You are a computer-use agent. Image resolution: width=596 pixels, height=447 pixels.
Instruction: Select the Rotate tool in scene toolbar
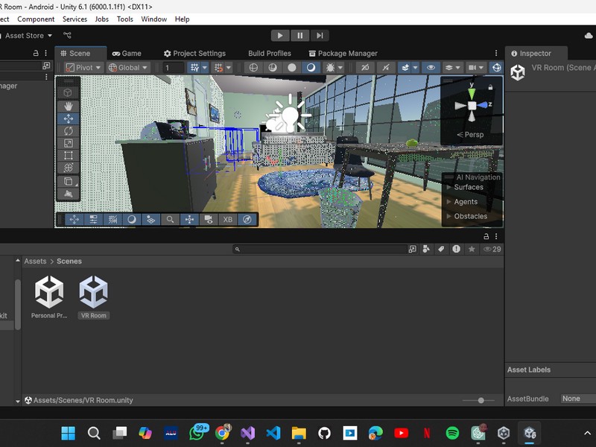point(69,131)
